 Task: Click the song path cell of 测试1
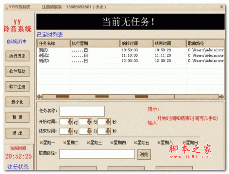pos(206,50)
